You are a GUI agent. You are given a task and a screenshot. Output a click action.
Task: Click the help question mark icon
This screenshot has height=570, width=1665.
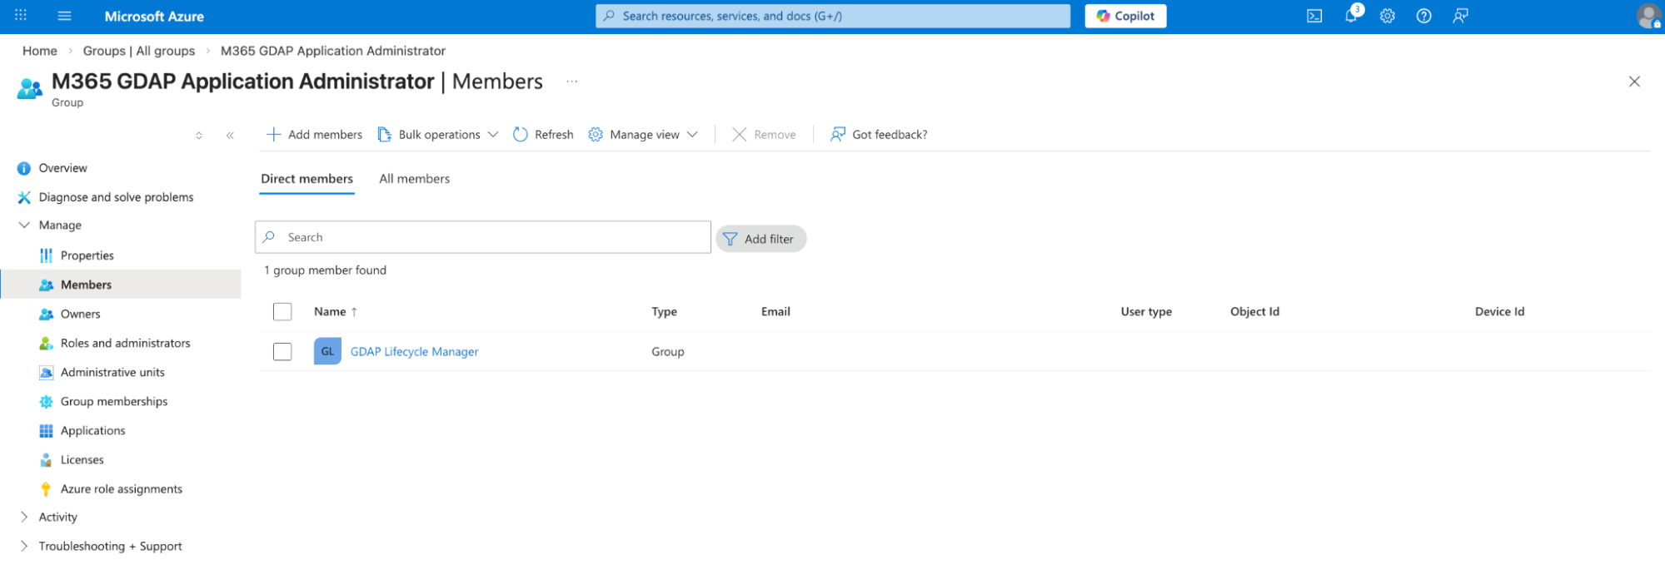coord(1424,16)
